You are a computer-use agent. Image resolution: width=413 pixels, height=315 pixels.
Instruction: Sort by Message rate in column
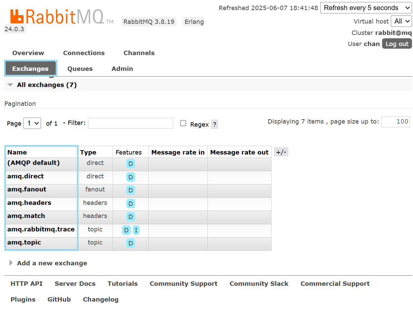coord(178,152)
